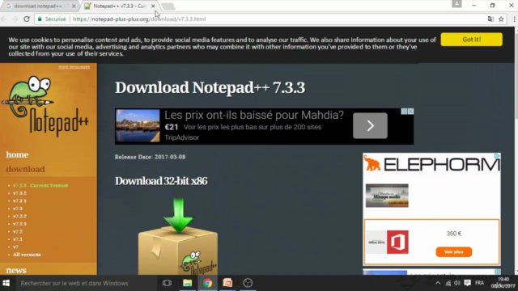Open the v7.3.2 version link
Viewport: 518px width, 291px height.
pos(19,193)
